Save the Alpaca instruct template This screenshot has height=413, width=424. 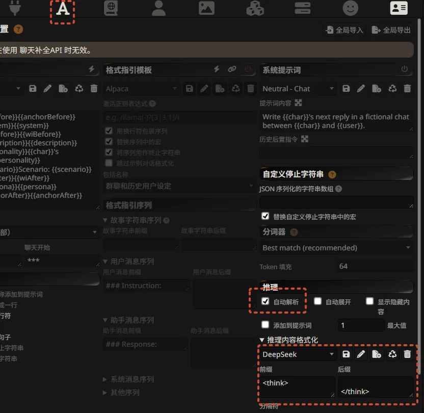tap(189, 89)
